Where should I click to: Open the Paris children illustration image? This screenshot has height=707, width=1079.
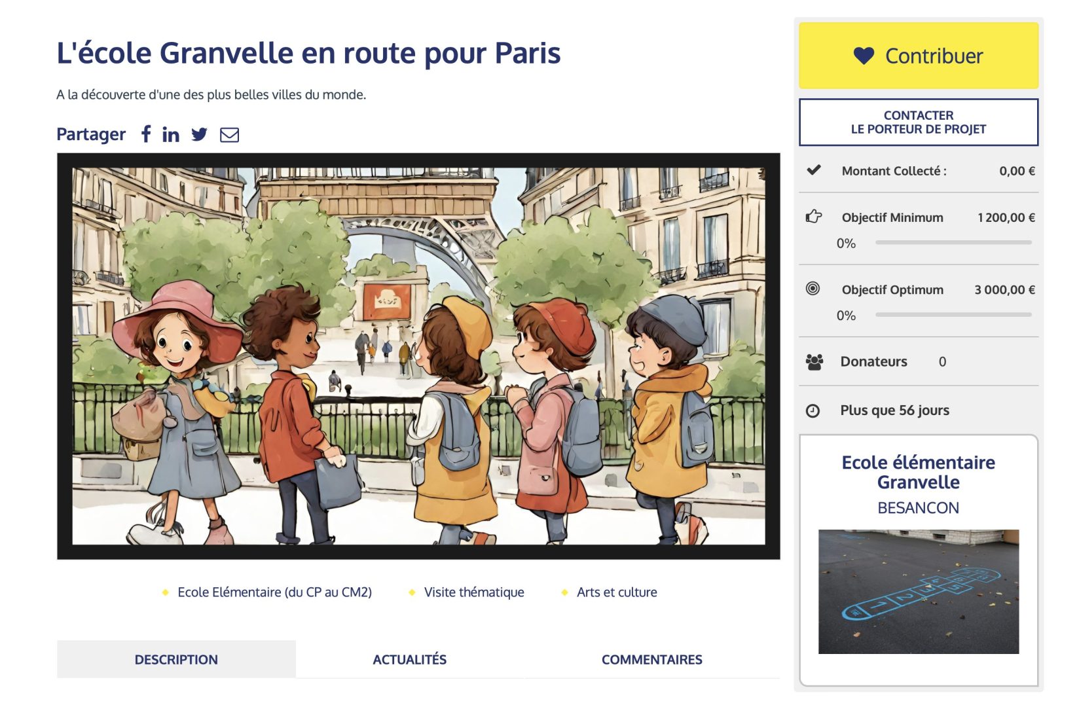pyautogui.click(x=418, y=356)
